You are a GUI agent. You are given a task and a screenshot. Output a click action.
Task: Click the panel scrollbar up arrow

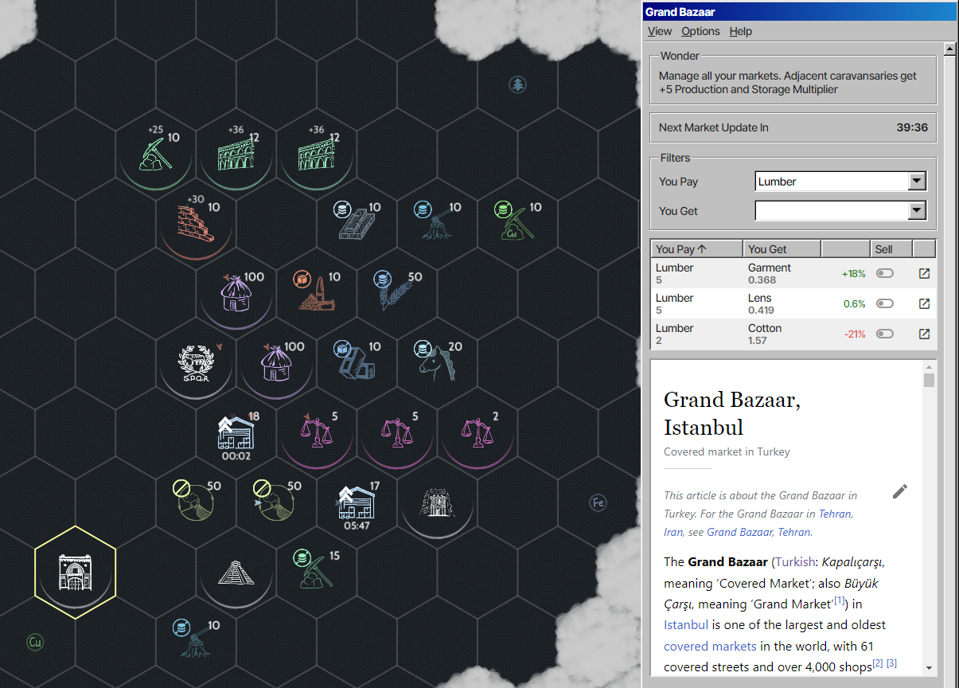(949, 49)
